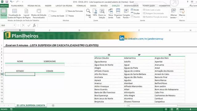Screen dimensions: 197x111
Task: Click the horizontal scrollbar track
Action: [153, 105]
